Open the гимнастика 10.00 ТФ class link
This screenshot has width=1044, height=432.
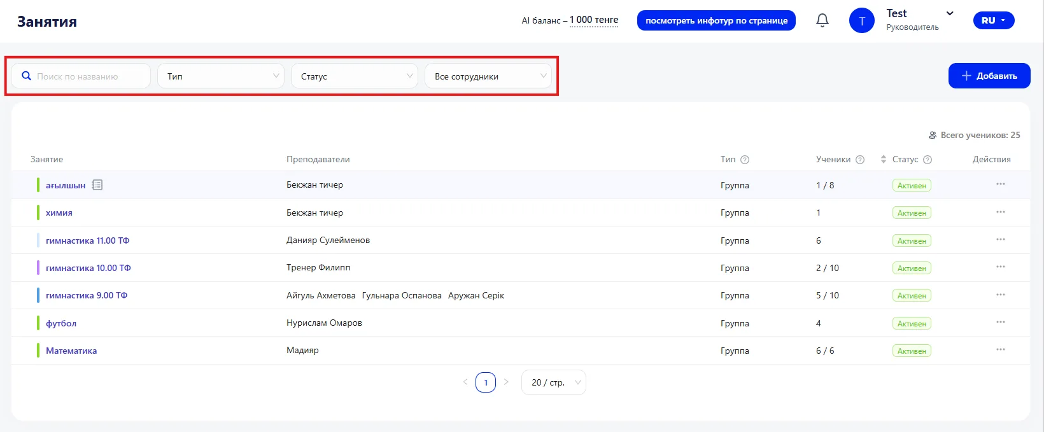tap(88, 268)
